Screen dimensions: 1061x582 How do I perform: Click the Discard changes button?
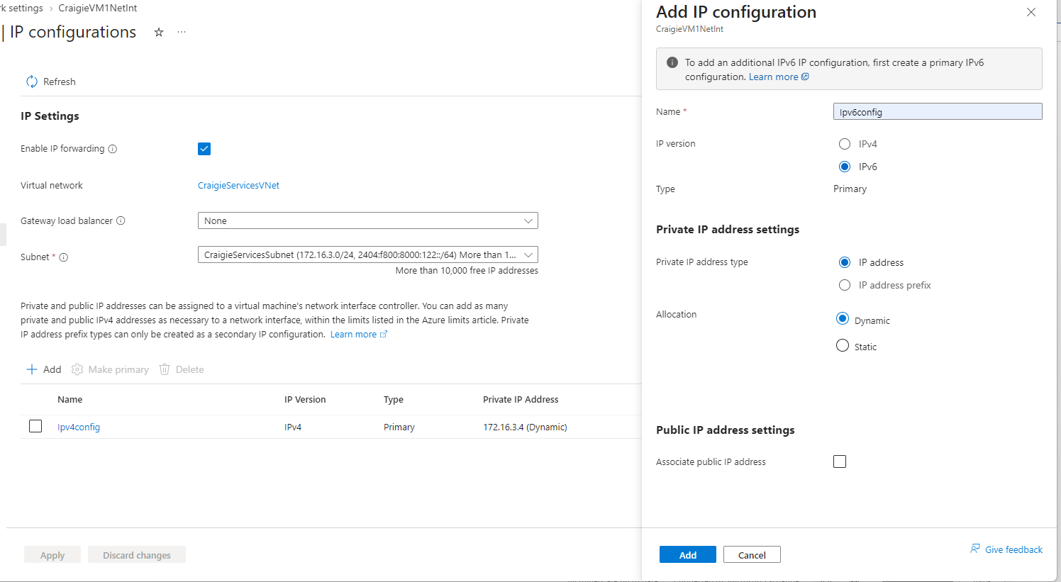(137, 554)
